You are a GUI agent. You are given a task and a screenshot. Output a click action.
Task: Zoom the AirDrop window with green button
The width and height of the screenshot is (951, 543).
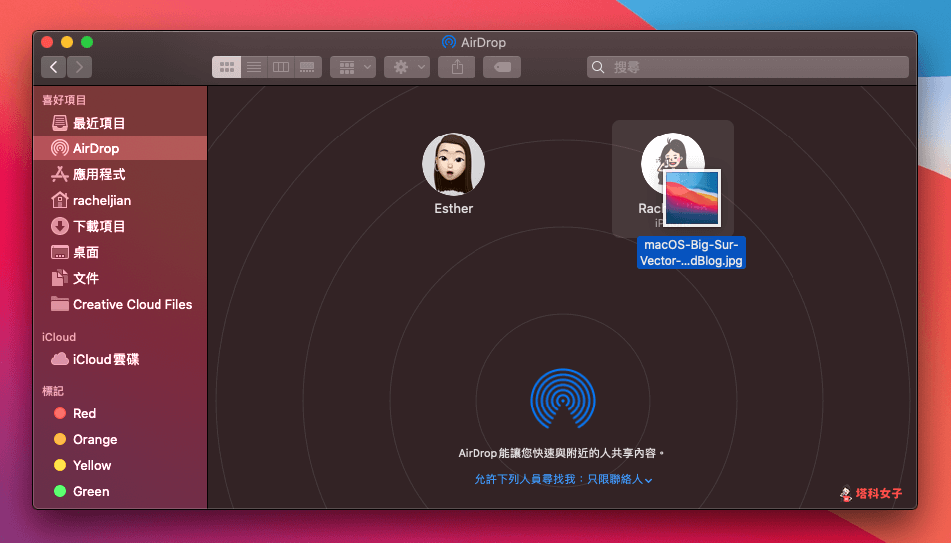(87, 42)
